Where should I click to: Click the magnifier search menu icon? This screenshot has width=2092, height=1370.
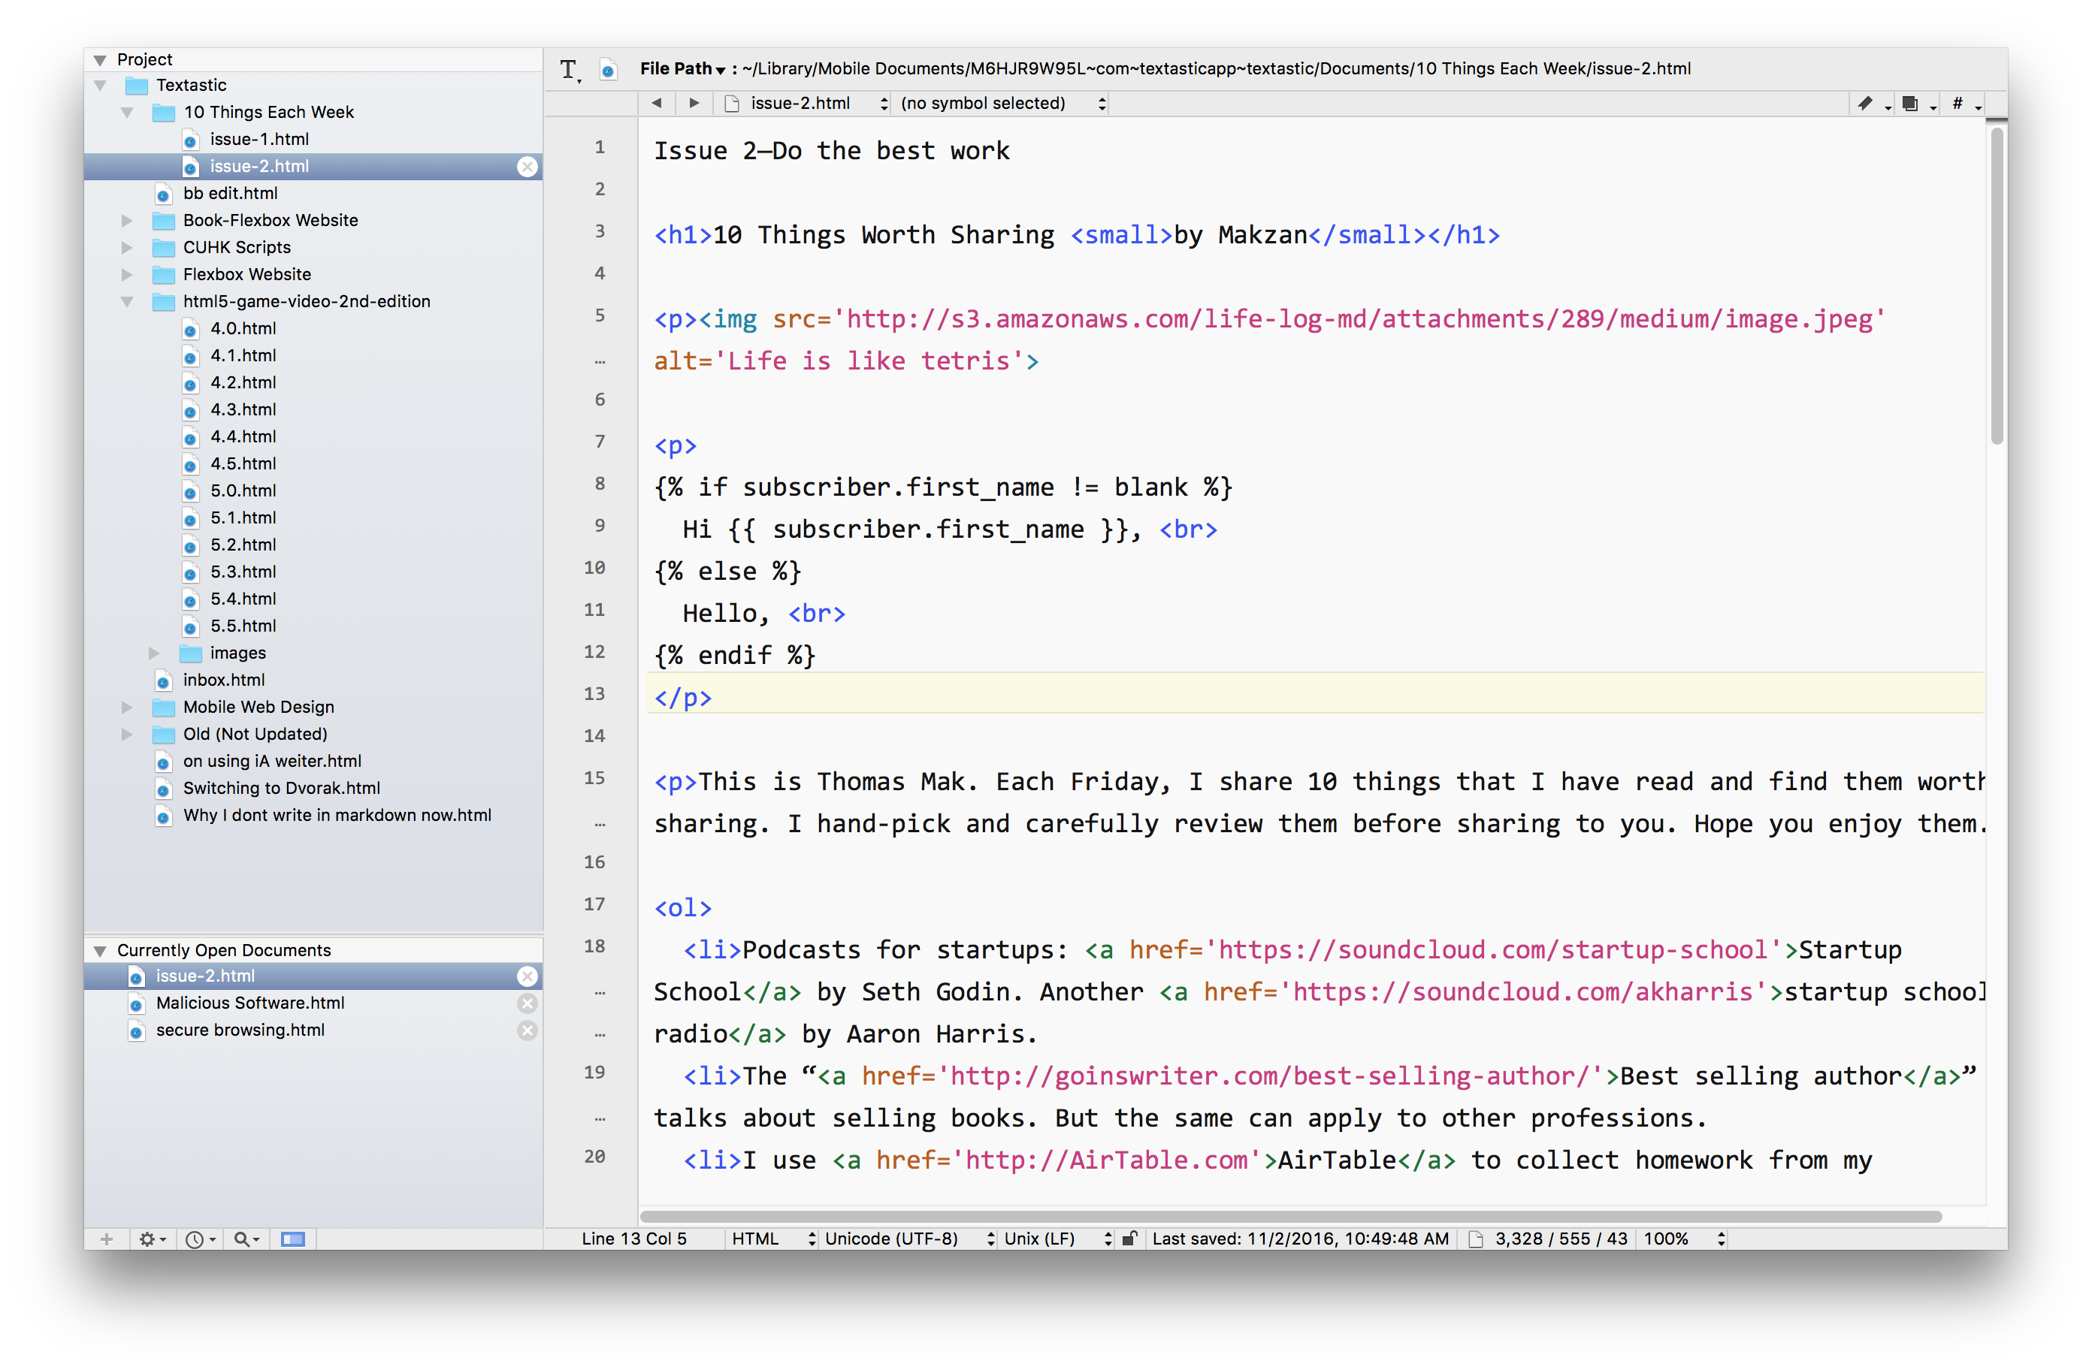pyautogui.click(x=243, y=1239)
